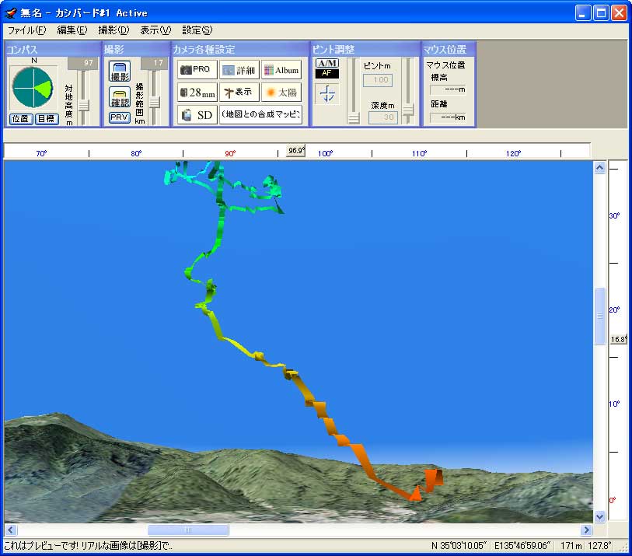The image size is (632, 556).
Task: Click the SD card button
Action: tap(197, 115)
